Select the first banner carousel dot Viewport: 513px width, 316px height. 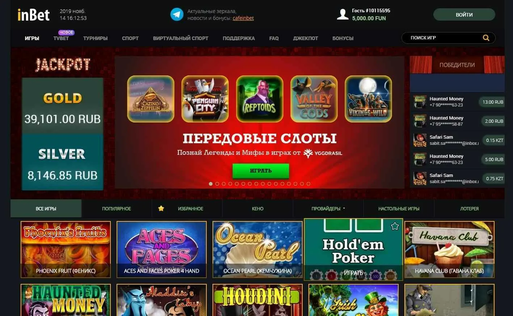(211, 184)
